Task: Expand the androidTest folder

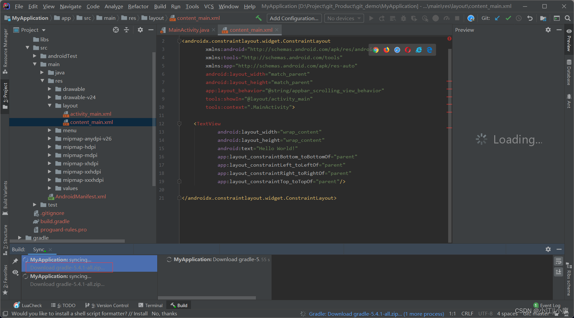Action: (x=35, y=56)
